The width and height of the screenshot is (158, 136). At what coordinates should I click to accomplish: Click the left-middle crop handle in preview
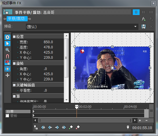(x=75, y=68)
